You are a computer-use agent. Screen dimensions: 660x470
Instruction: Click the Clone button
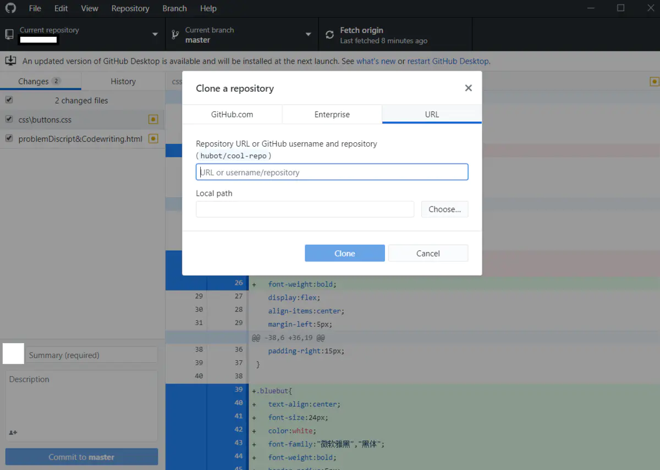pos(345,253)
